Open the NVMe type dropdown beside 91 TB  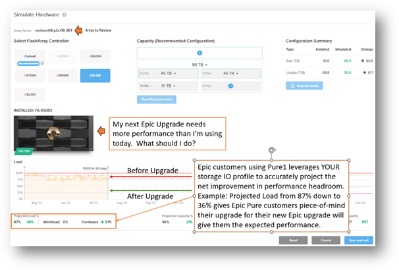(146, 86)
